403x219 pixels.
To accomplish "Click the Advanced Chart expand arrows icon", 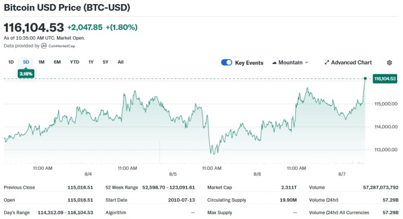I will [327, 62].
